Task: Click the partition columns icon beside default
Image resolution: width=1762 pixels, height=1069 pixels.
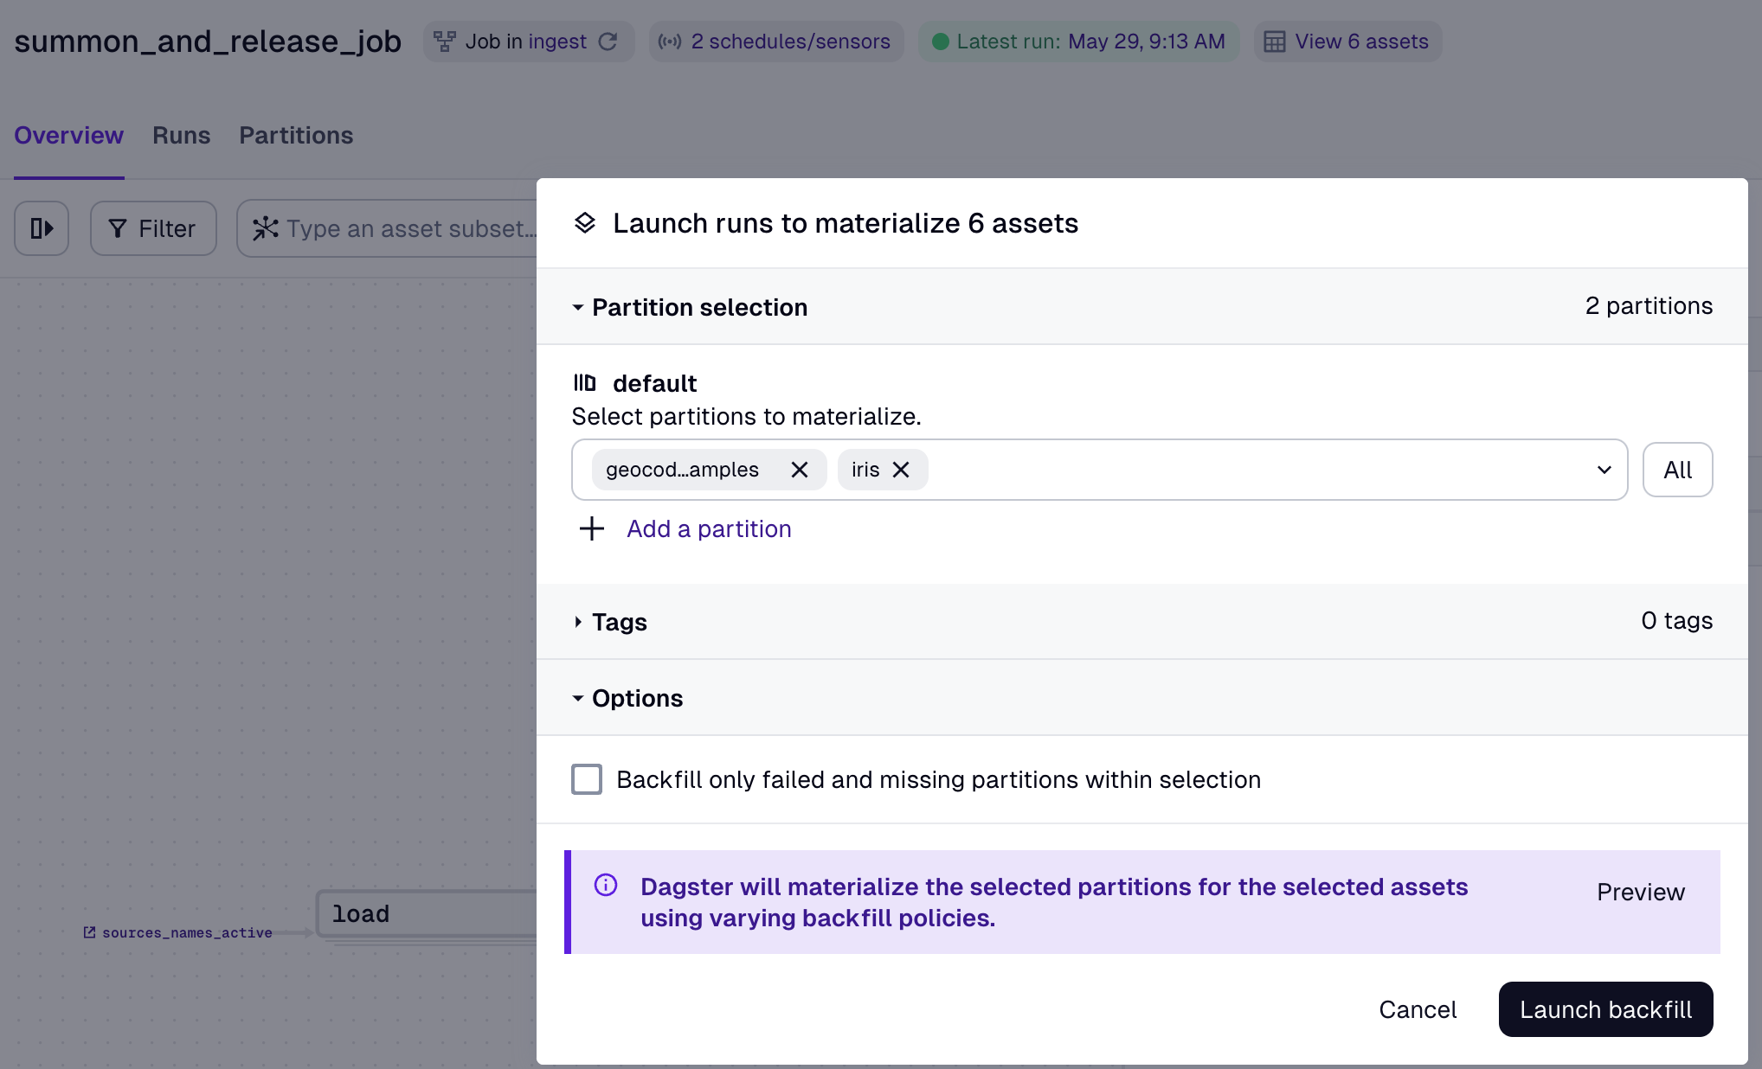Action: pos(585,382)
